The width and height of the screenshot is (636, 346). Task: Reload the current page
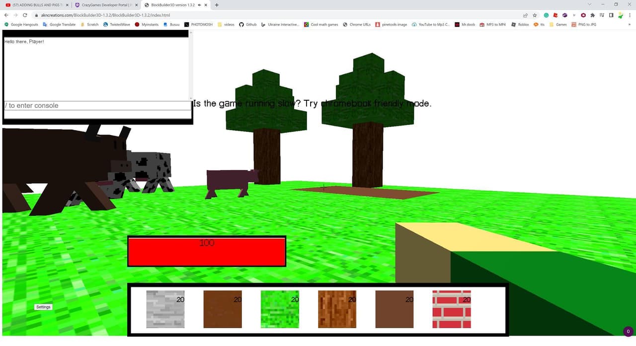coord(25,15)
